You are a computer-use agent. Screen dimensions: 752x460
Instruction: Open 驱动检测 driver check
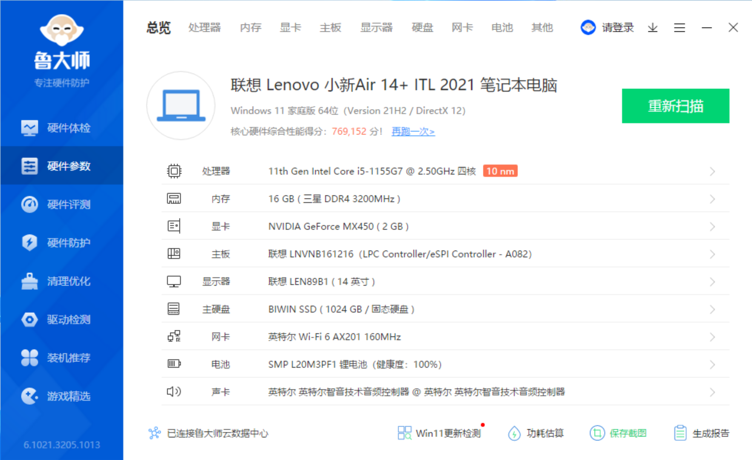tap(61, 319)
